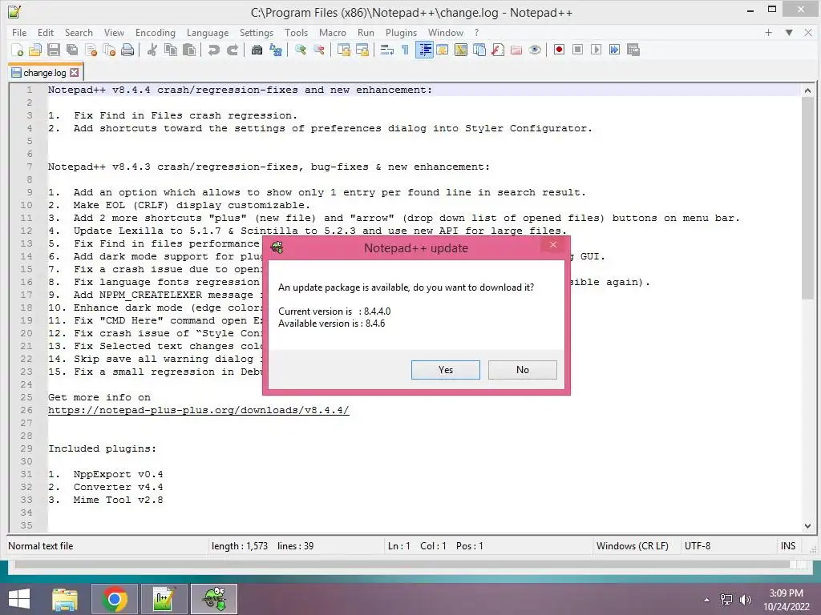Toggle Word Wrap toolbar icon
This screenshot has width=821, height=615.
(387, 50)
